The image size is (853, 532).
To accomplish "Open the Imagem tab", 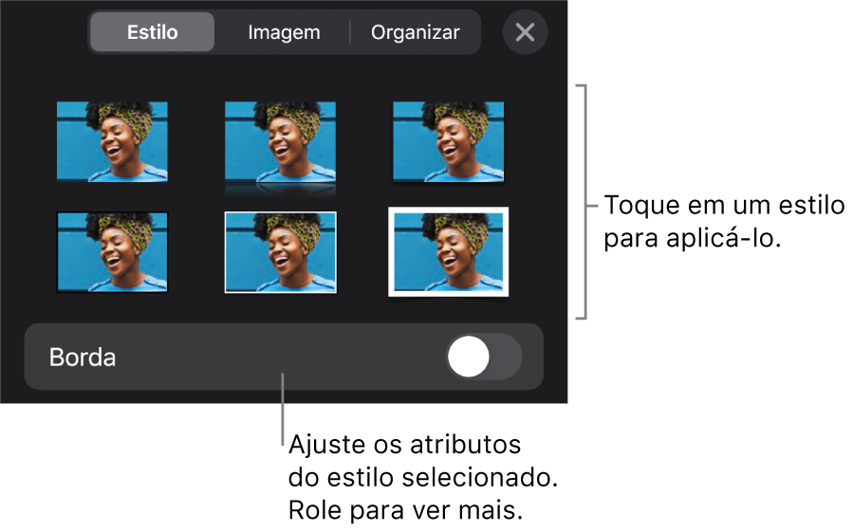I will pos(284,32).
